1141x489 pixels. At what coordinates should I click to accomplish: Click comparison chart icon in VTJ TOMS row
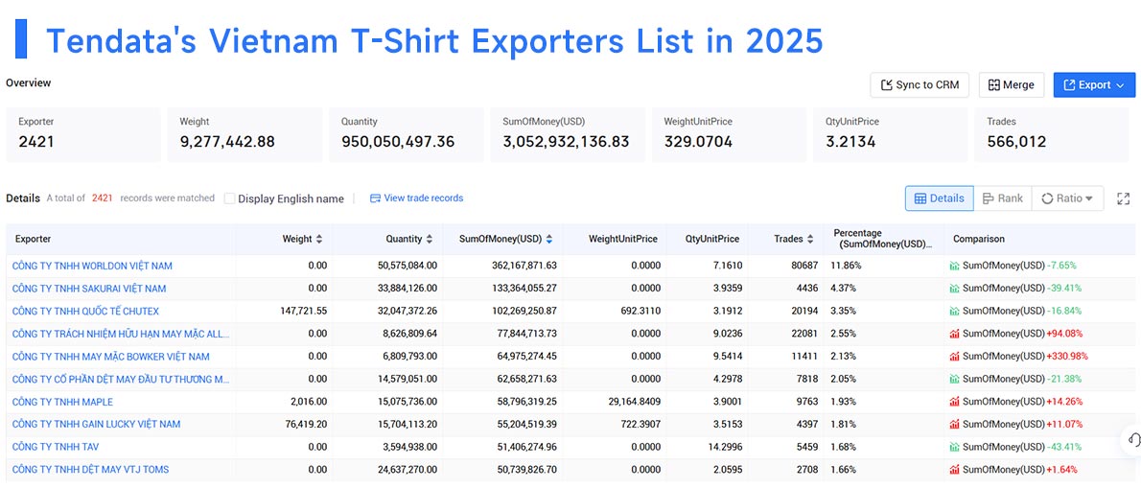point(955,470)
